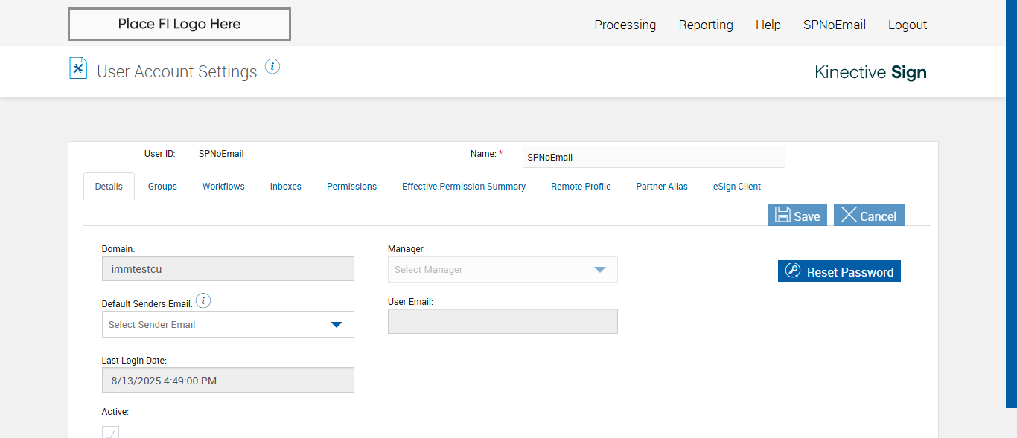This screenshot has width=1017, height=438.
Task: Open the Reporting menu
Action: click(705, 25)
